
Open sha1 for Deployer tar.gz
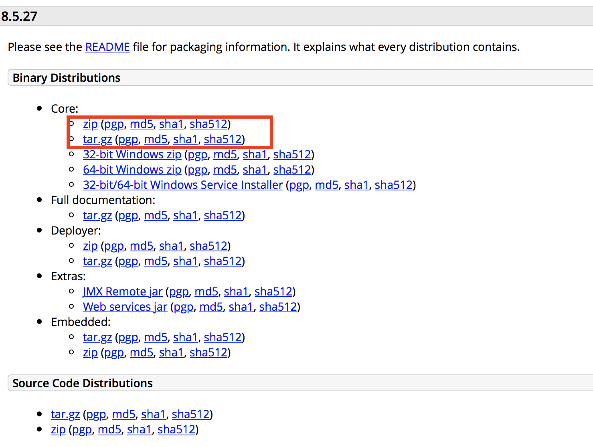click(x=185, y=261)
